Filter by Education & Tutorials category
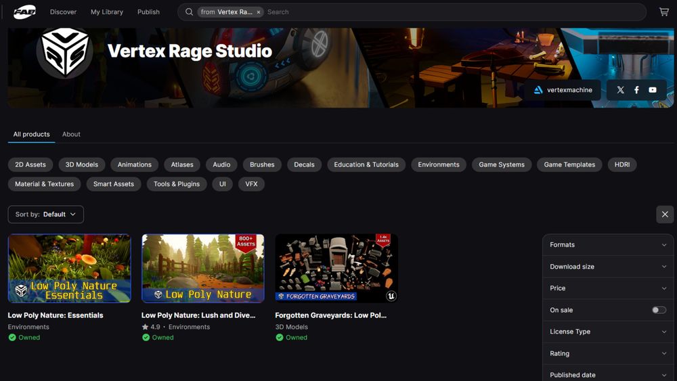 [x=366, y=164]
